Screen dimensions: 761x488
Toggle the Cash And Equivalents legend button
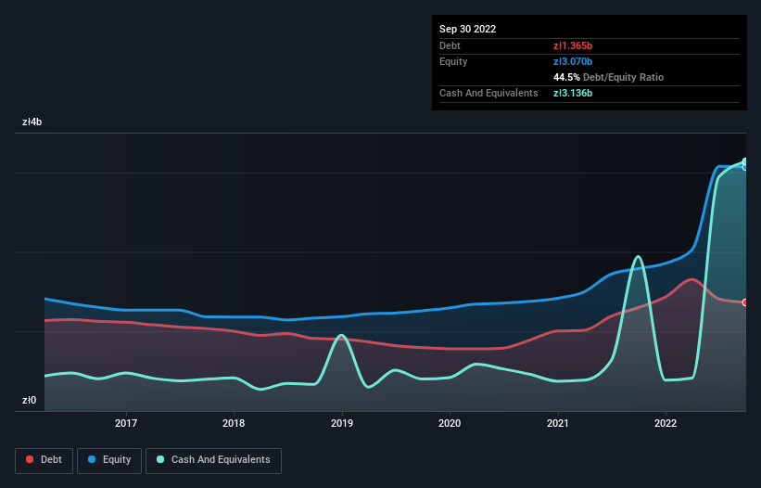click(x=213, y=460)
